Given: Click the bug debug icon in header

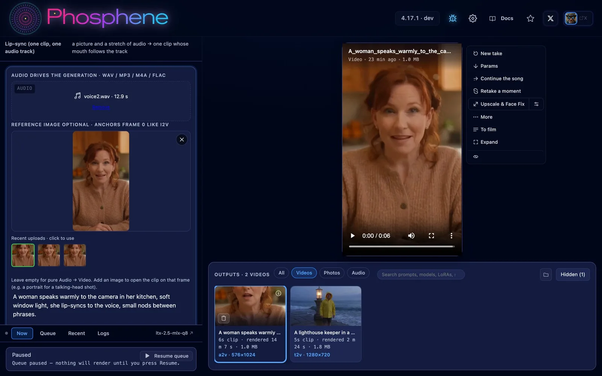Looking at the screenshot, I should (453, 18).
